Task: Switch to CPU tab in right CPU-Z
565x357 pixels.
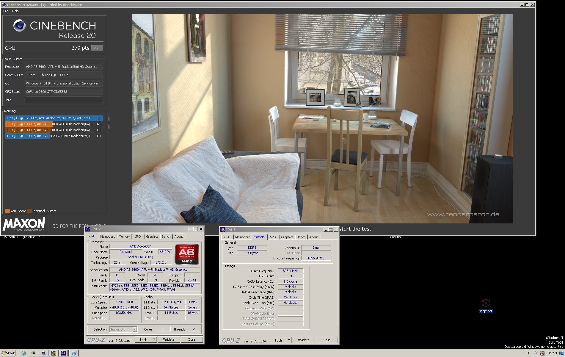Action: 227,237
